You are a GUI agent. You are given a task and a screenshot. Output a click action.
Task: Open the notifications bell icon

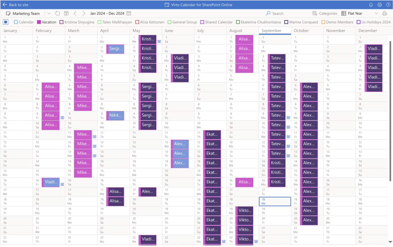tap(371, 5)
